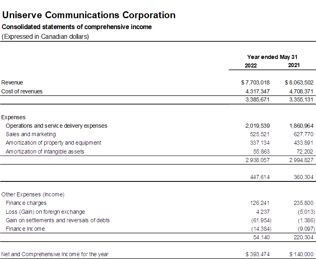The image size is (316, 259).
Task: Click the net income value $140,000
Action: 301,255
